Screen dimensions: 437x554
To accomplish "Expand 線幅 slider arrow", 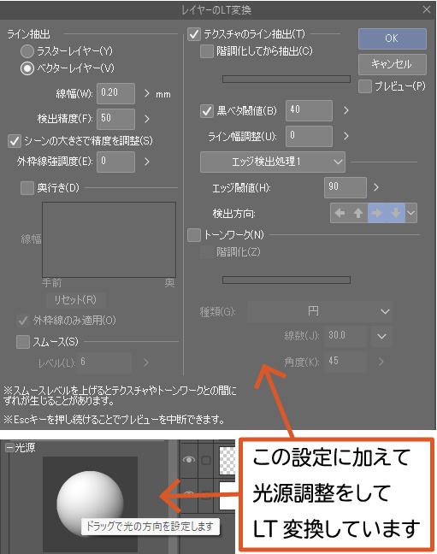I will 147,94.
